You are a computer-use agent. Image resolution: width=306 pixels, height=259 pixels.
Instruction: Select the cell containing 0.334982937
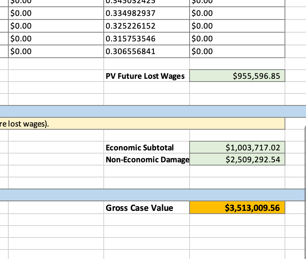click(x=147, y=14)
